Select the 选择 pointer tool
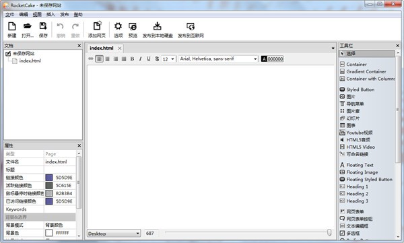 tap(367, 54)
